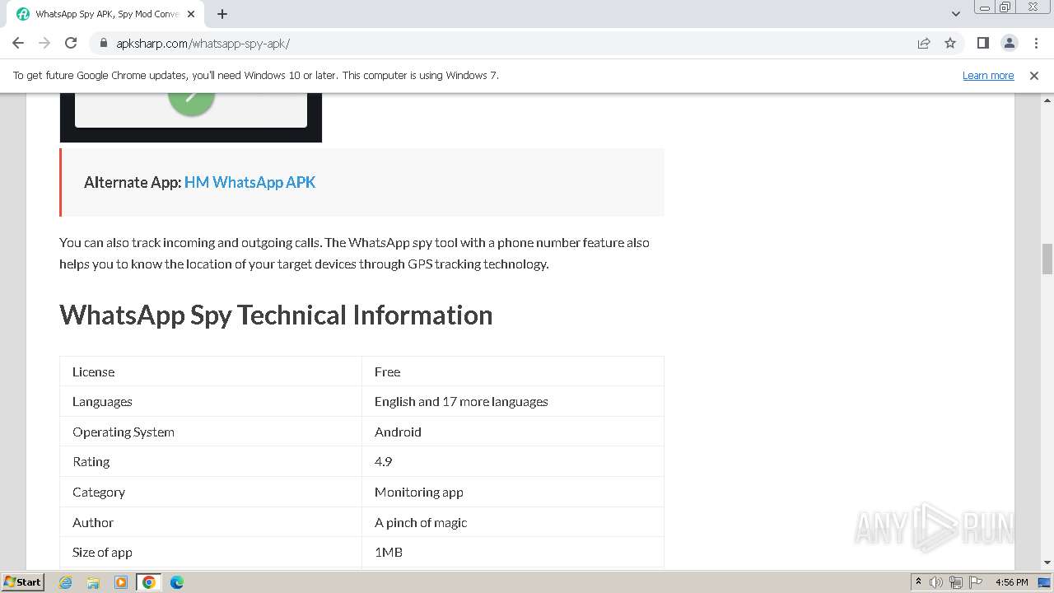
Task: Click WhatsApp Spy Technical Information heading
Action: pyautogui.click(x=276, y=315)
